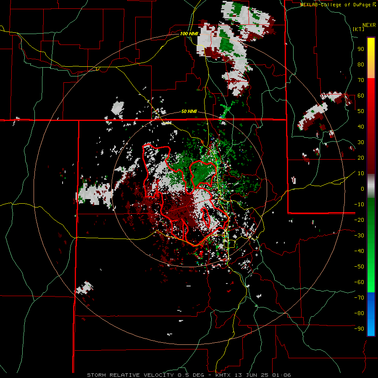The width and height of the screenshot is (378, 378).
Task: Select the -90 scale label
Action: 359,328
